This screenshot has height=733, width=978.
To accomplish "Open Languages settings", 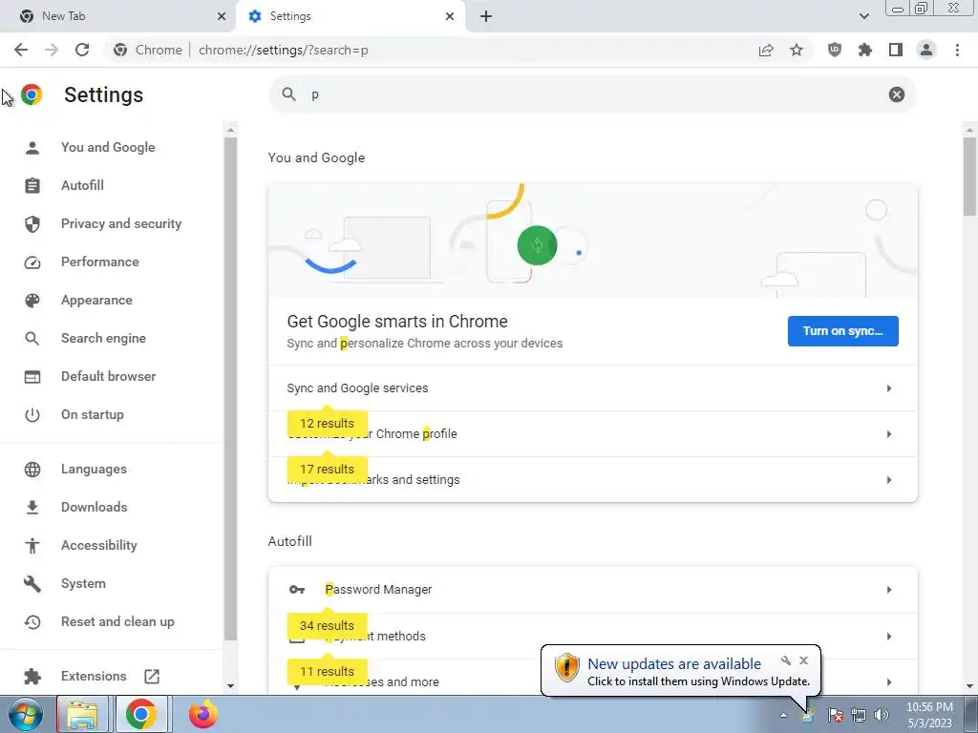I will tap(94, 469).
